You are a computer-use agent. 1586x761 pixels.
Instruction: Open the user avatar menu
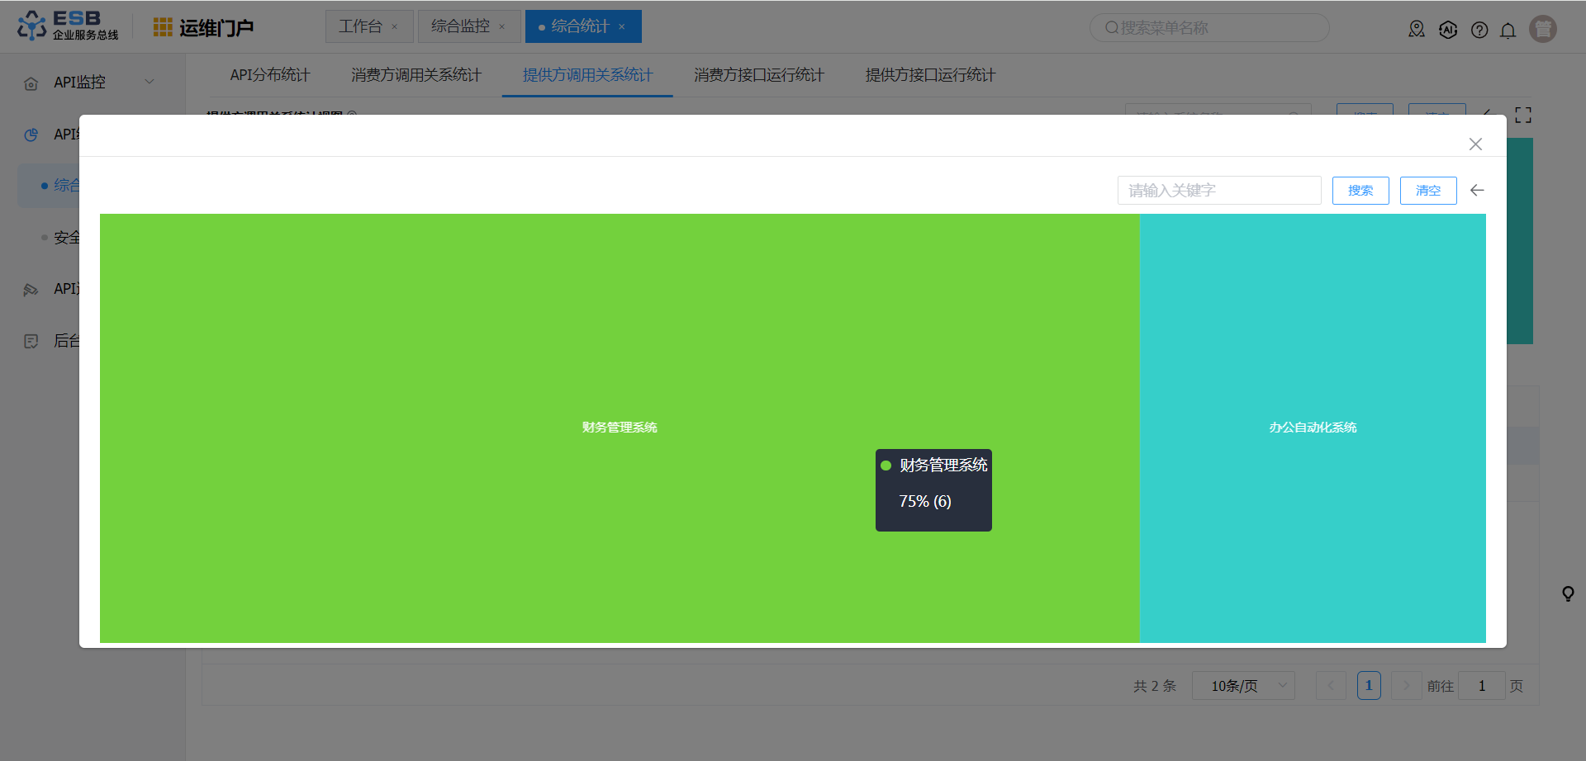1542,29
